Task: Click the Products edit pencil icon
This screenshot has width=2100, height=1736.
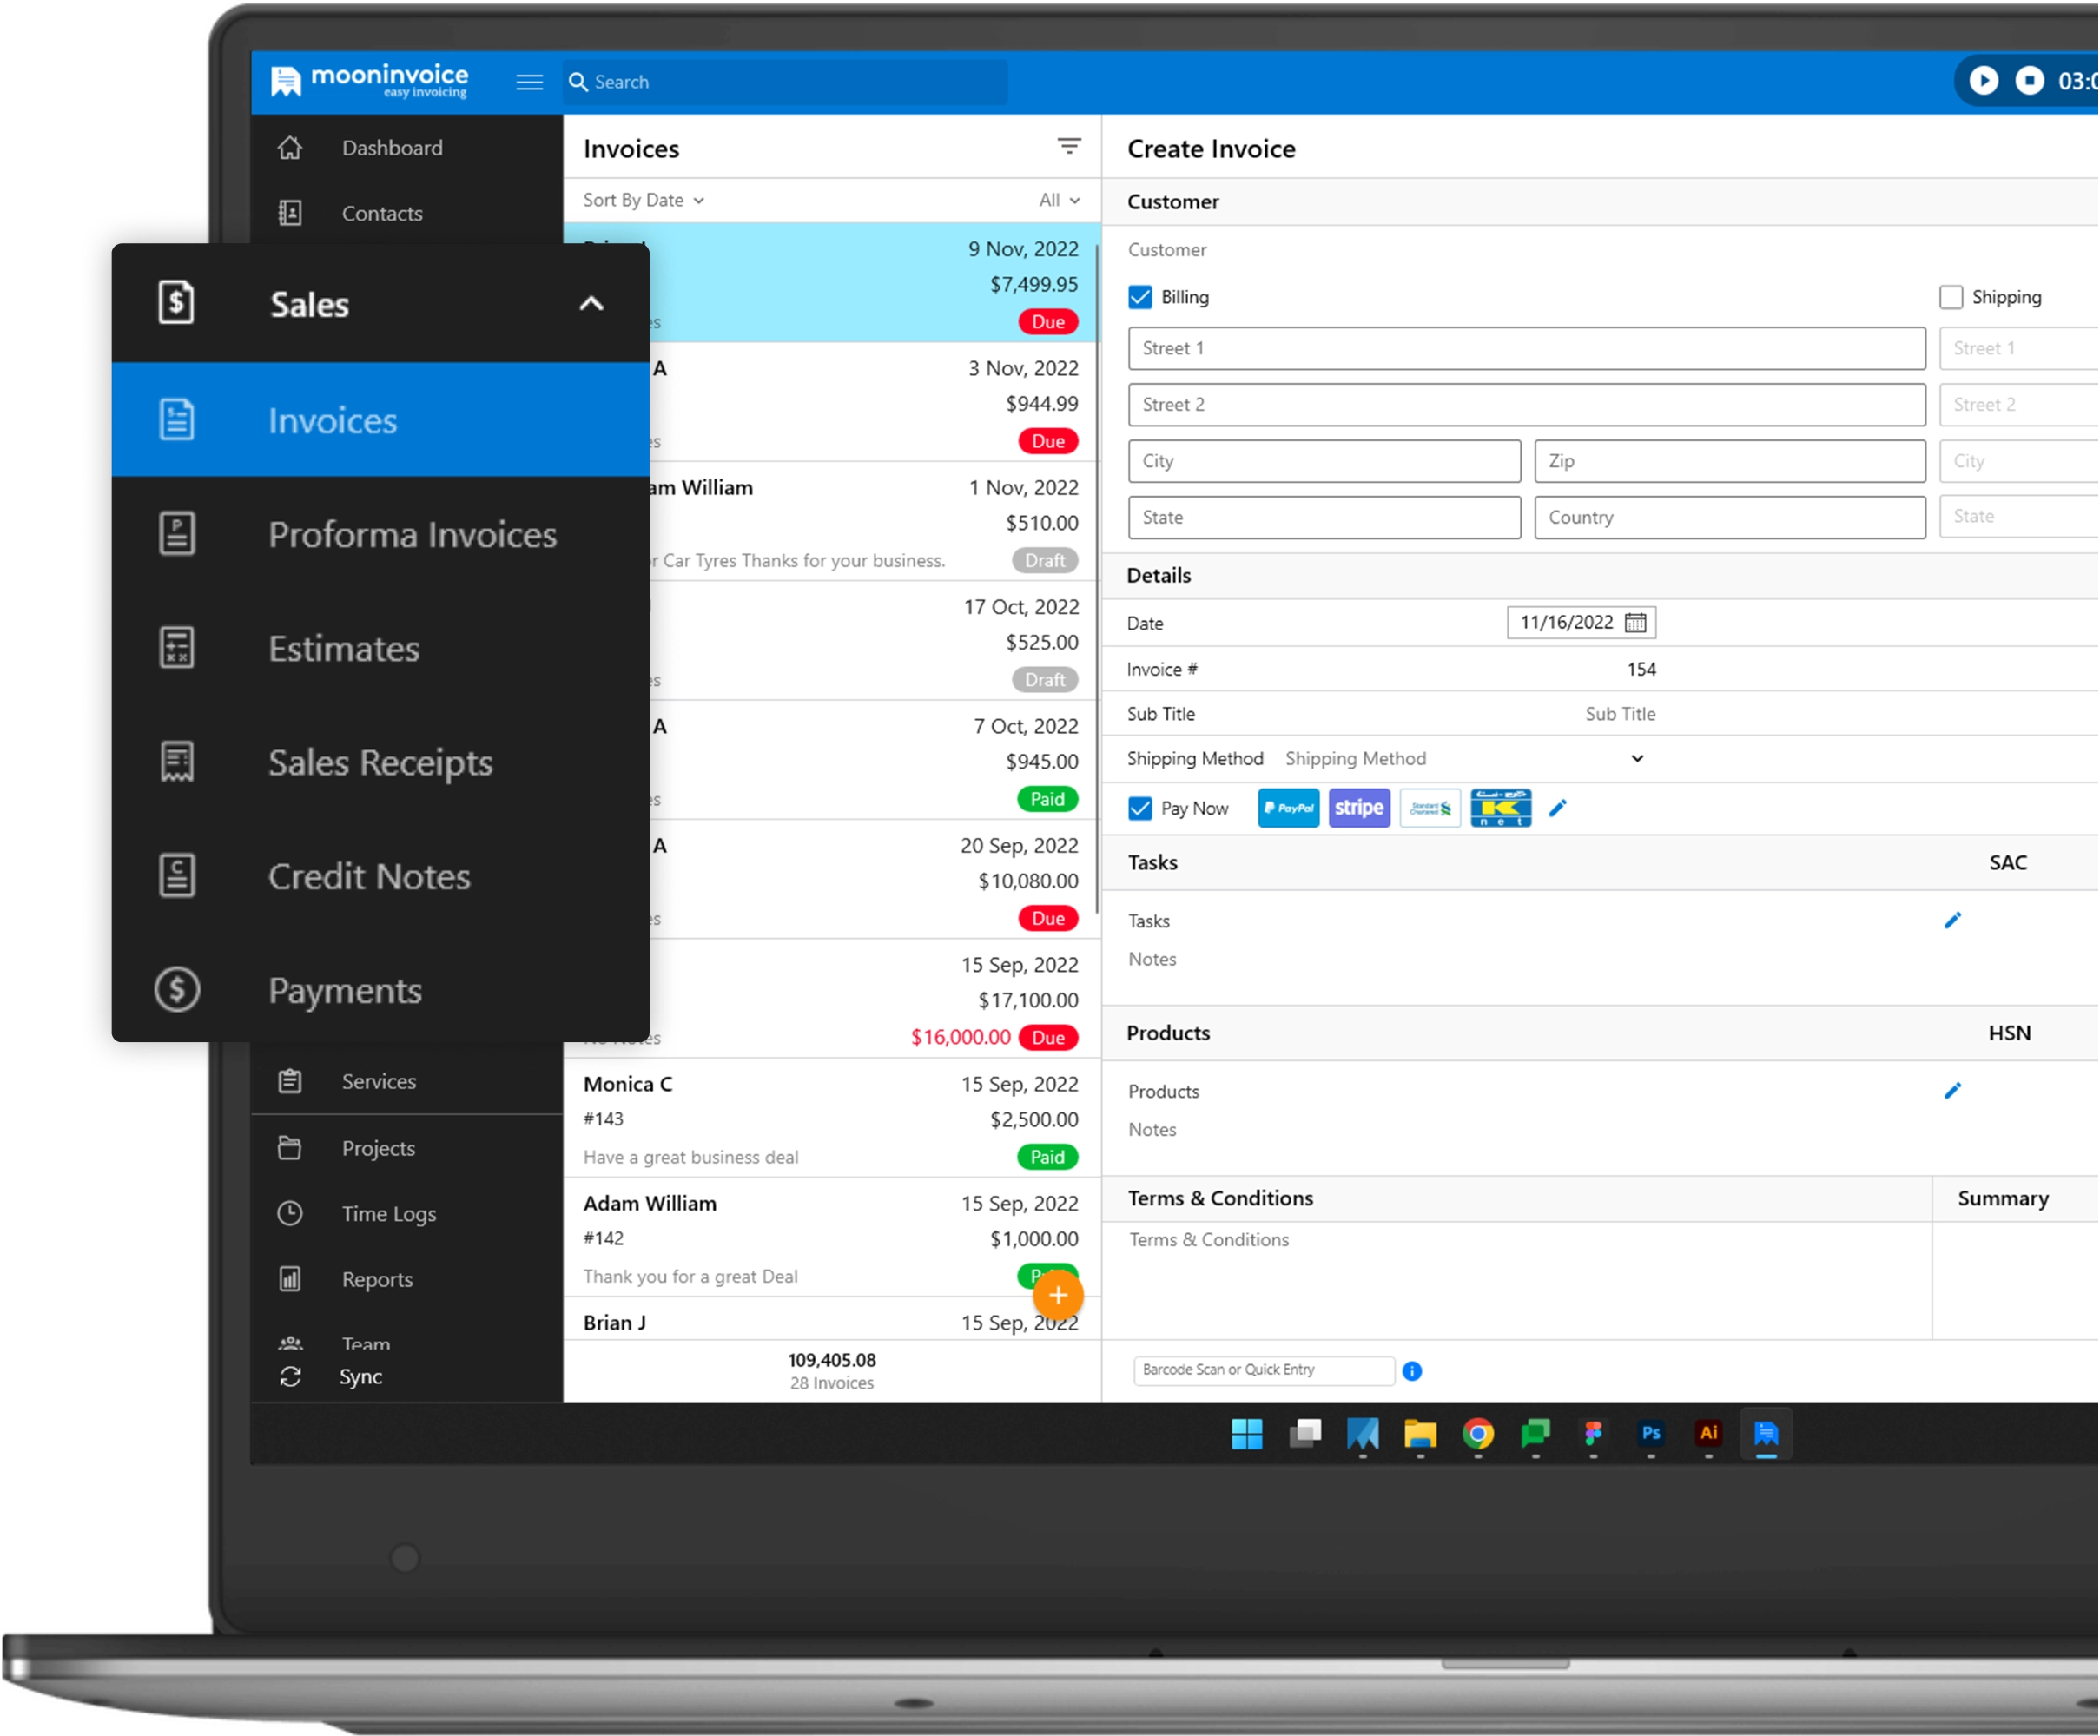Action: click(x=1952, y=1091)
